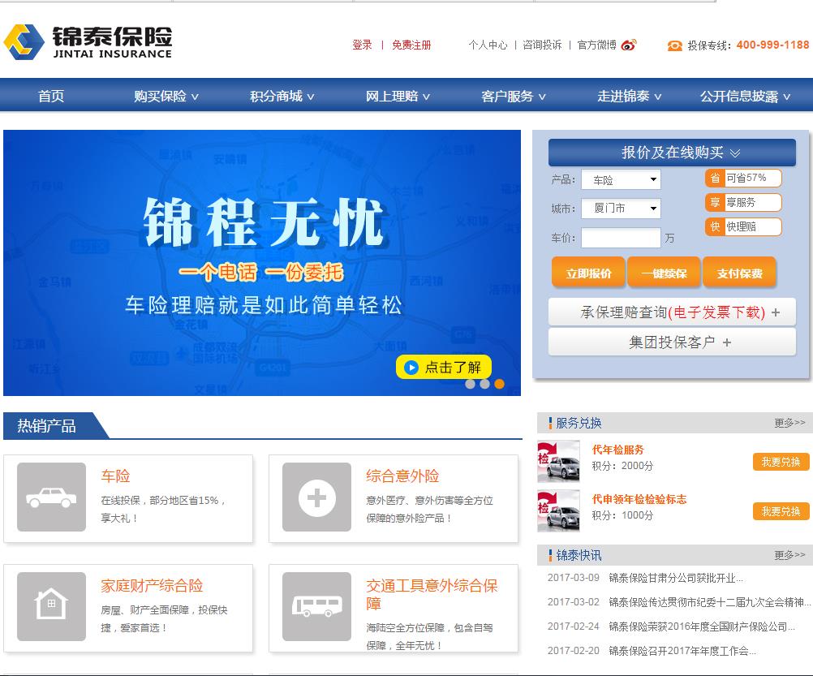
Task: Open the 产品 dropdown showing 车险
Action: coord(622,180)
